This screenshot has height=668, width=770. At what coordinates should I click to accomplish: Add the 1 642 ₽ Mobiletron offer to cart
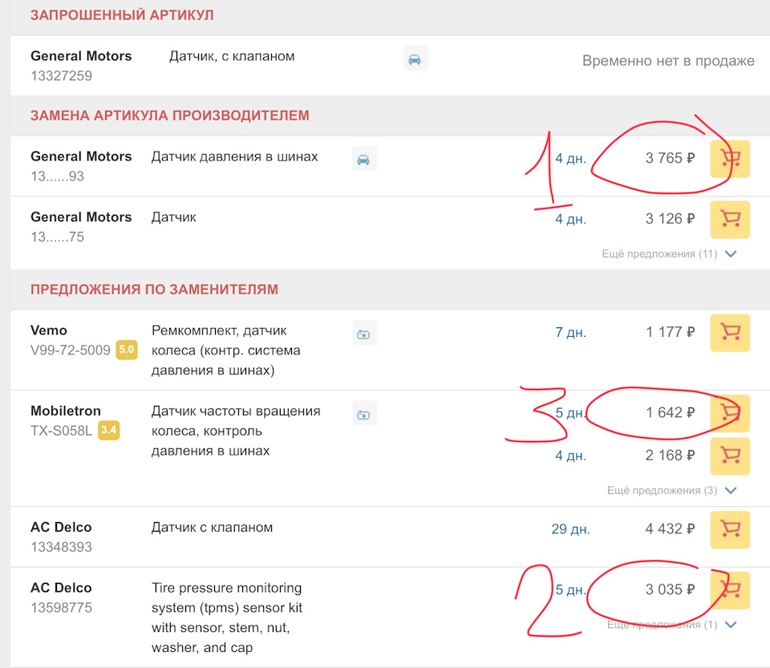click(730, 413)
